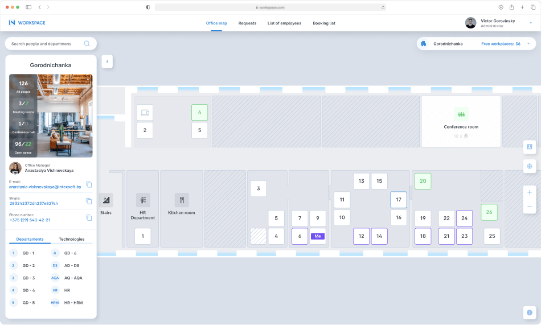Expand the Victor Gorovinsky user menu
The image size is (541, 325).
click(x=530, y=23)
